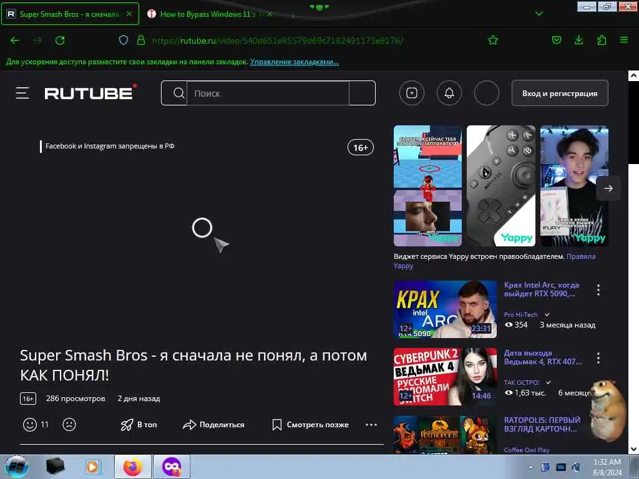Open the Pro Hi-Tech channel link
Screen dimensions: 639x479
(521, 314)
